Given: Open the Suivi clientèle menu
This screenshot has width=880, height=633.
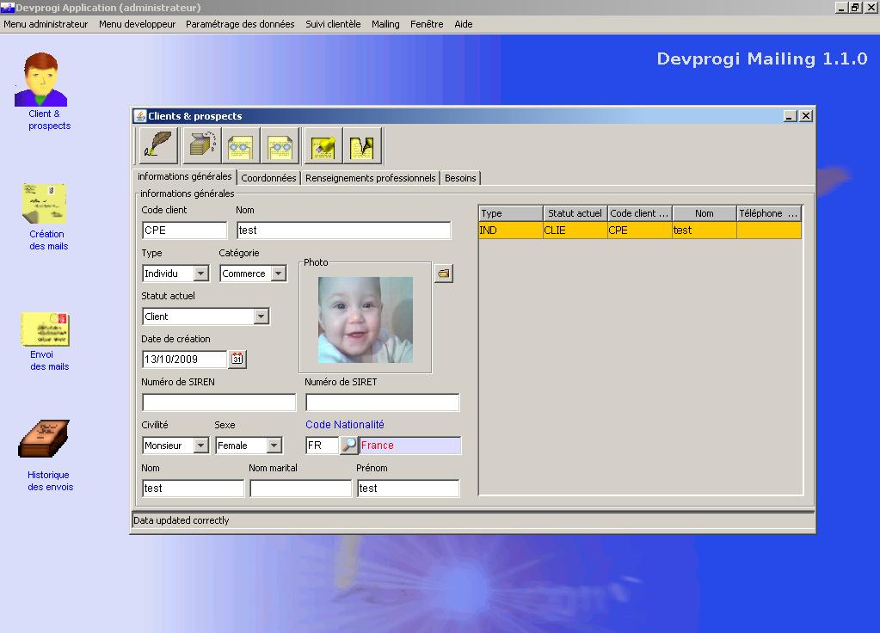Looking at the screenshot, I should (x=334, y=24).
